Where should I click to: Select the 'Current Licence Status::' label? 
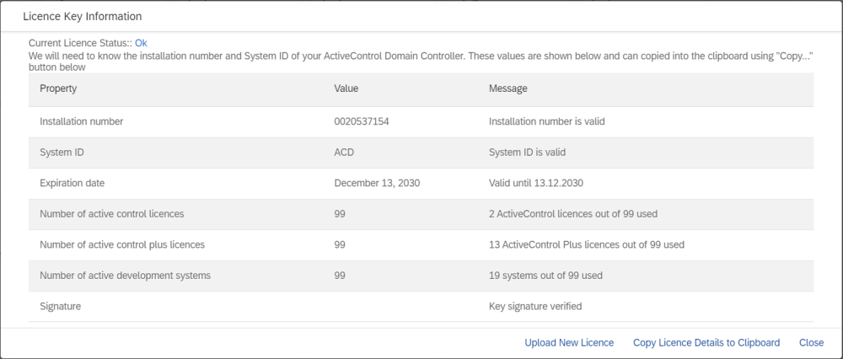81,43
